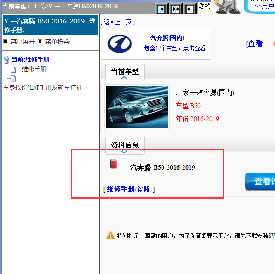The image size is (275, 274).
Task: Click 包含17个车型，点击查看 link
Action: pos(175,48)
